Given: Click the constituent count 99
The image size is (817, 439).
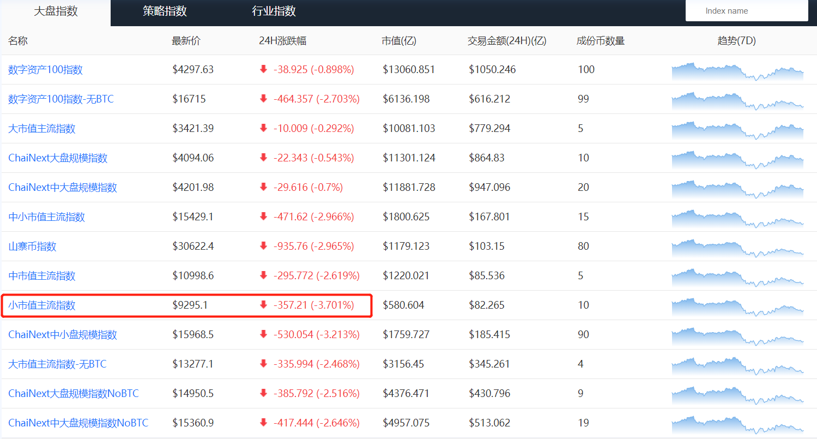Looking at the screenshot, I should pos(583,99).
